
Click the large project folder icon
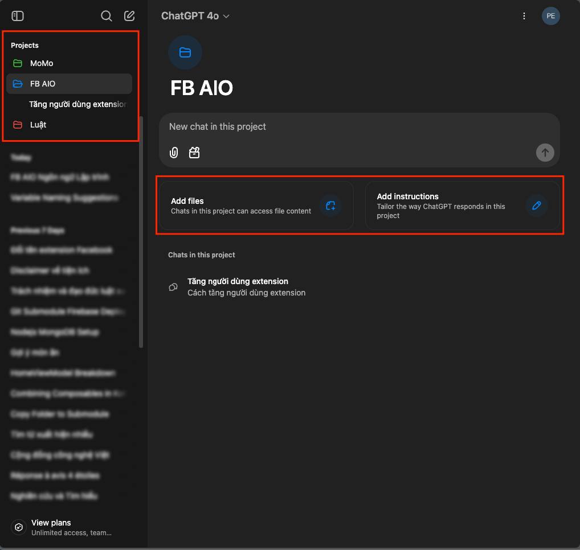[x=185, y=52]
